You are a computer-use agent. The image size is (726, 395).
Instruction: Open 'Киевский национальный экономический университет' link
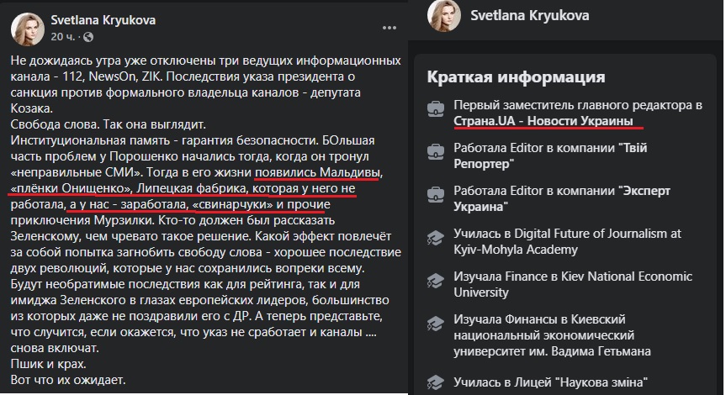coord(552,335)
